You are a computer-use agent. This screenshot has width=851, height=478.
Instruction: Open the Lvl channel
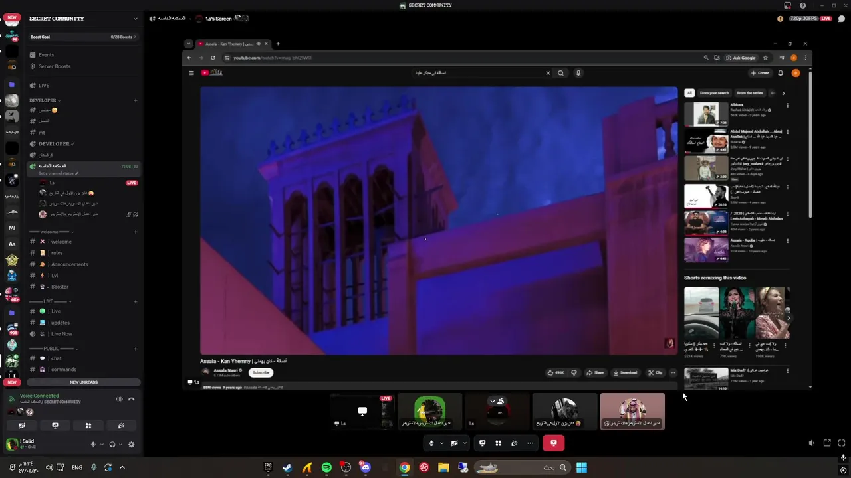pyautogui.click(x=83, y=276)
